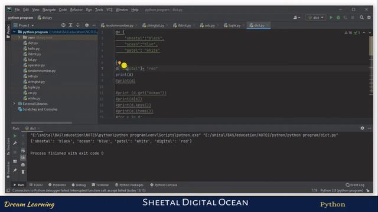Image resolution: width=378 pixels, height=212 pixels.
Task: Switch to stringtut.py editor tab
Action: click(155, 25)
